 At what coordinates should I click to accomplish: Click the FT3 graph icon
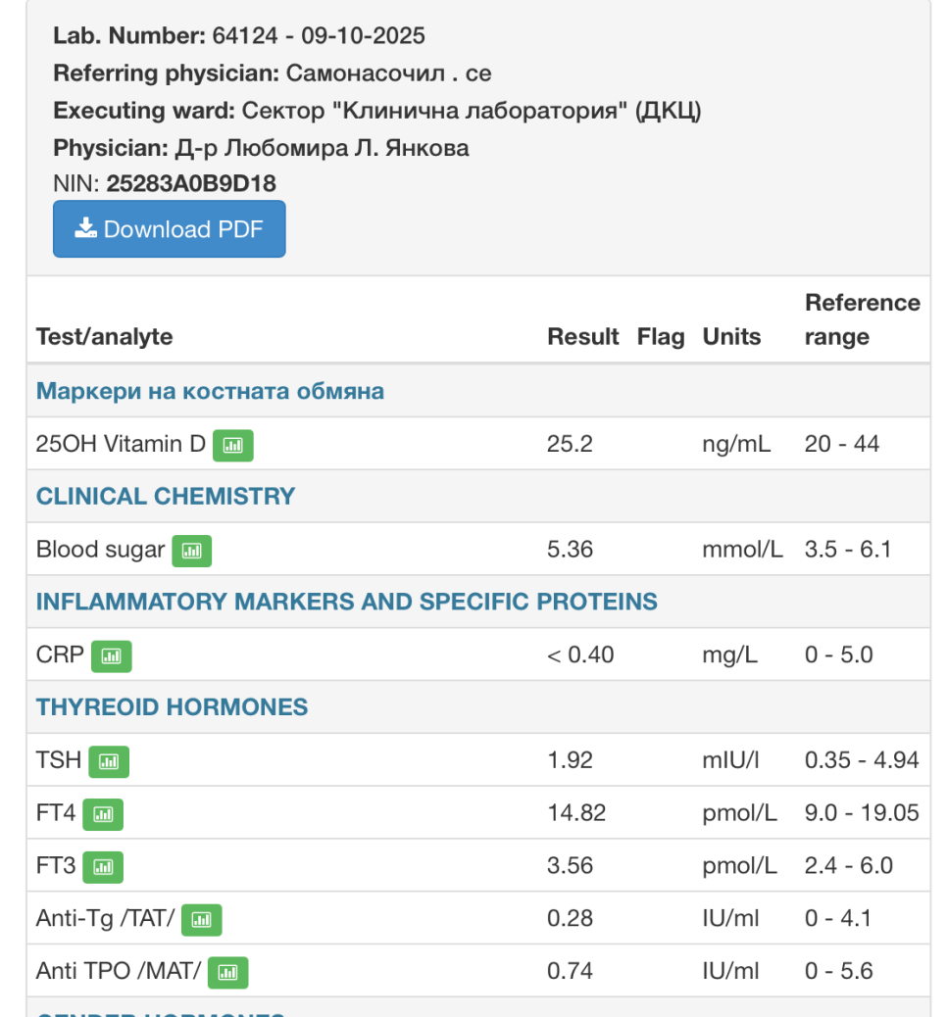(103, 867)
